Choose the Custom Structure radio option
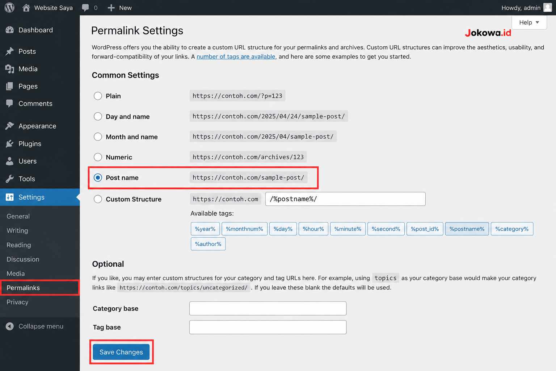 click(98, 199)
